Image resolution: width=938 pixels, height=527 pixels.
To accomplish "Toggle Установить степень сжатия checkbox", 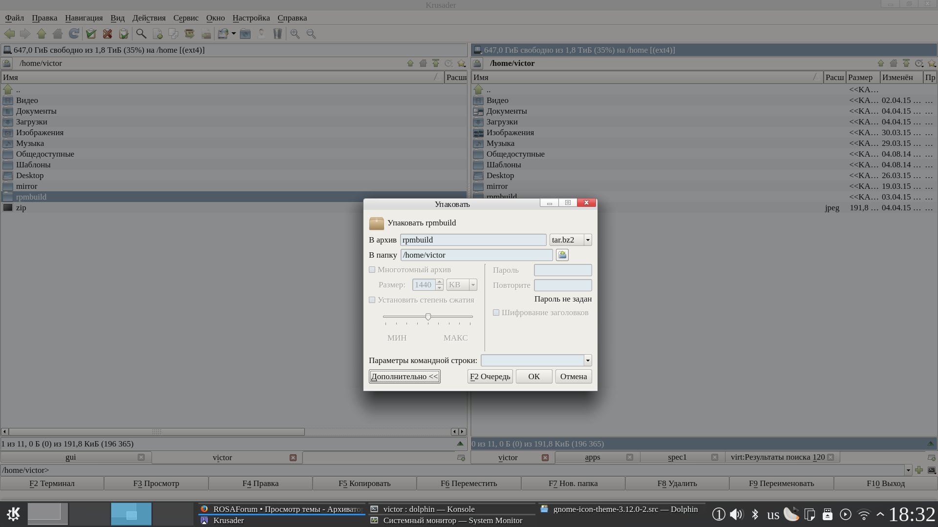I will (x=372, y=300).
